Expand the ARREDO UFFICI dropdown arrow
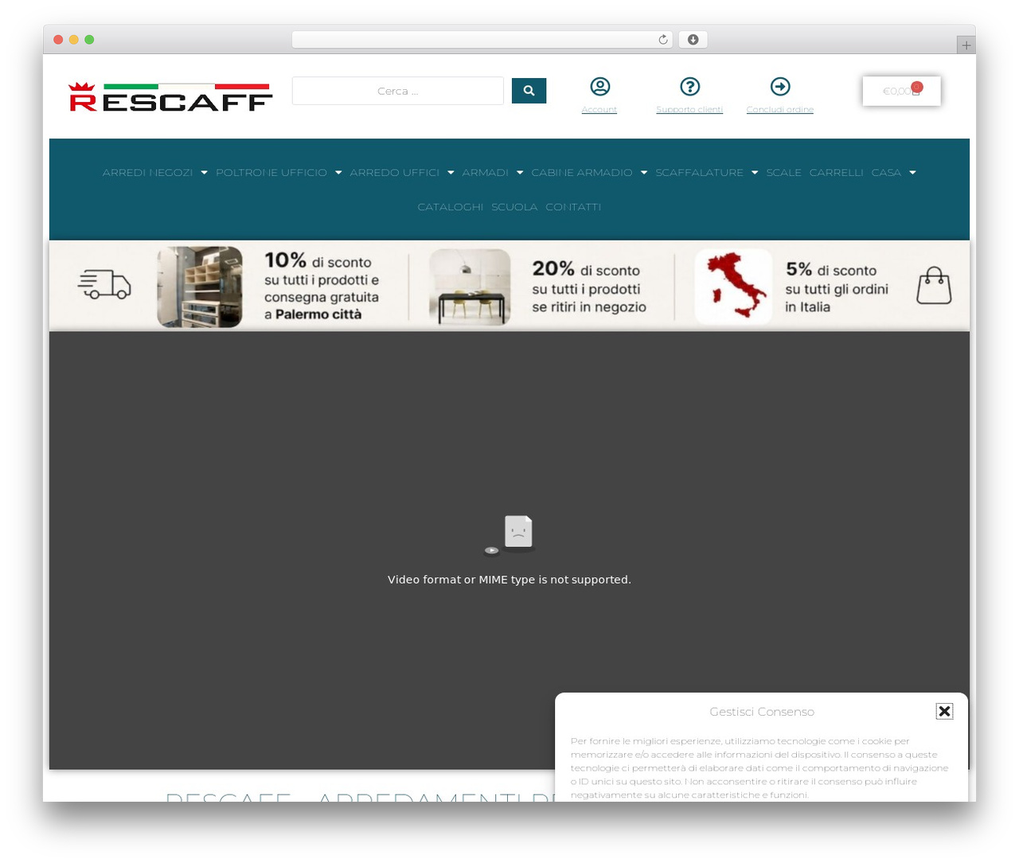The image size is (1019, 863). tap(451, 173)
